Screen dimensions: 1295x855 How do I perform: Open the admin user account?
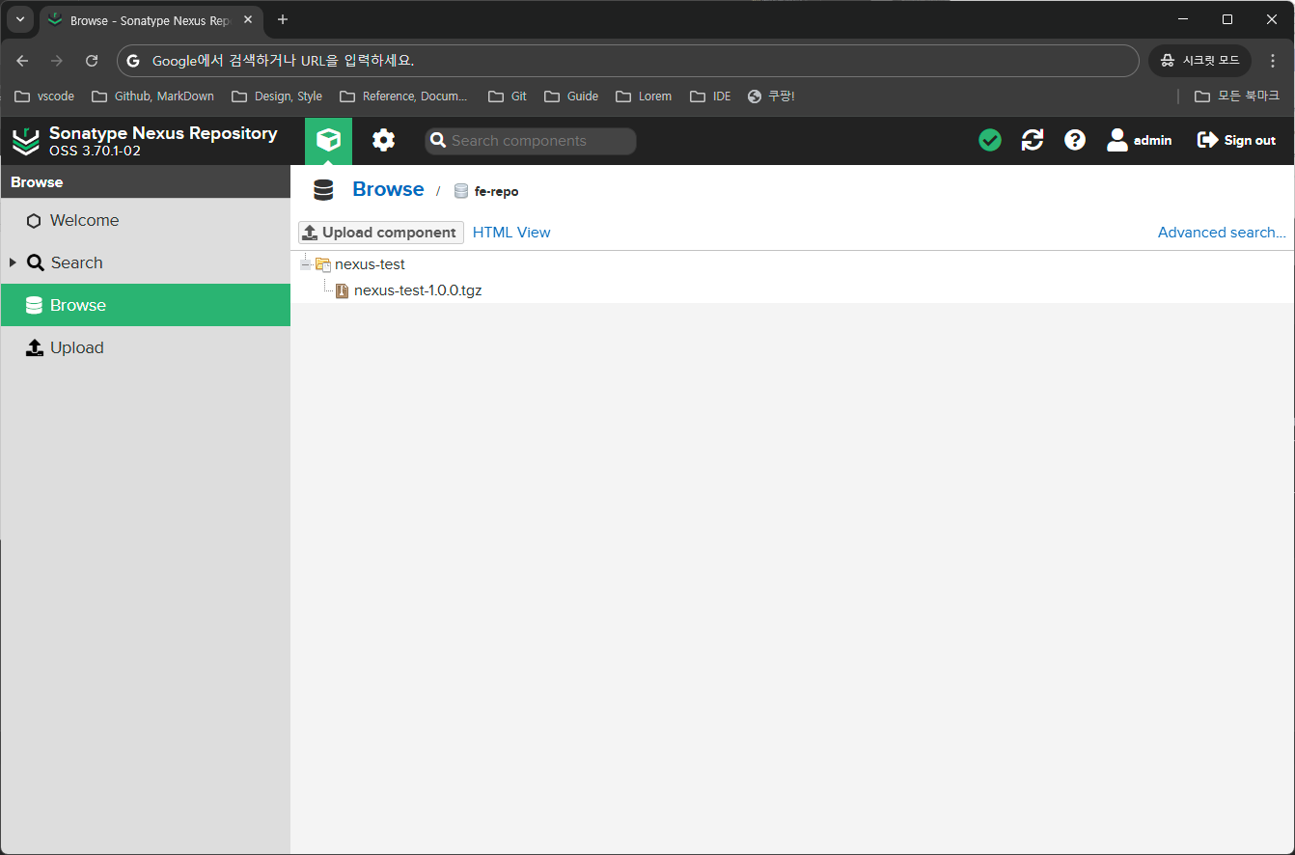[x=1139, y=140]
